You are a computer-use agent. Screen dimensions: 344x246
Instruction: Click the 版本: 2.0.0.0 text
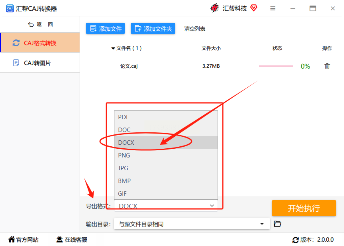tap(317, 240)
